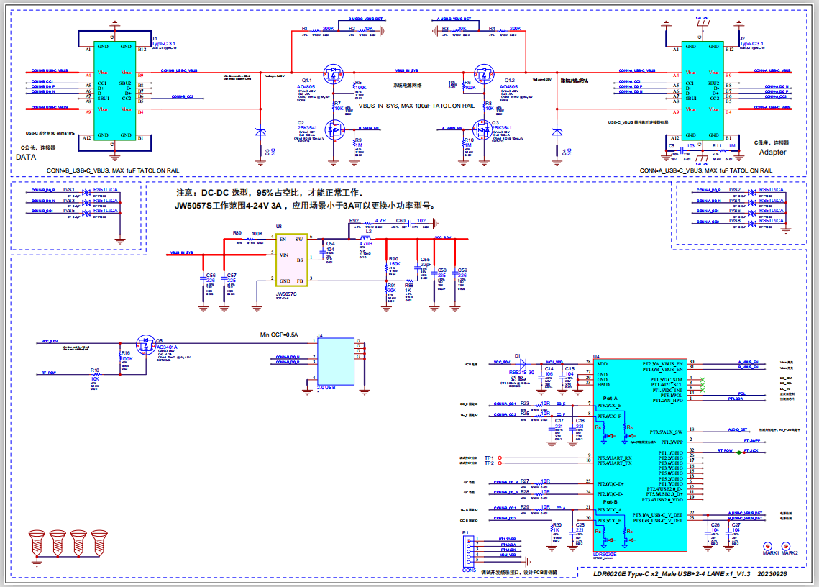
Task: Select the rightmost mounting screw symbol
Action: tap(99, 543)
